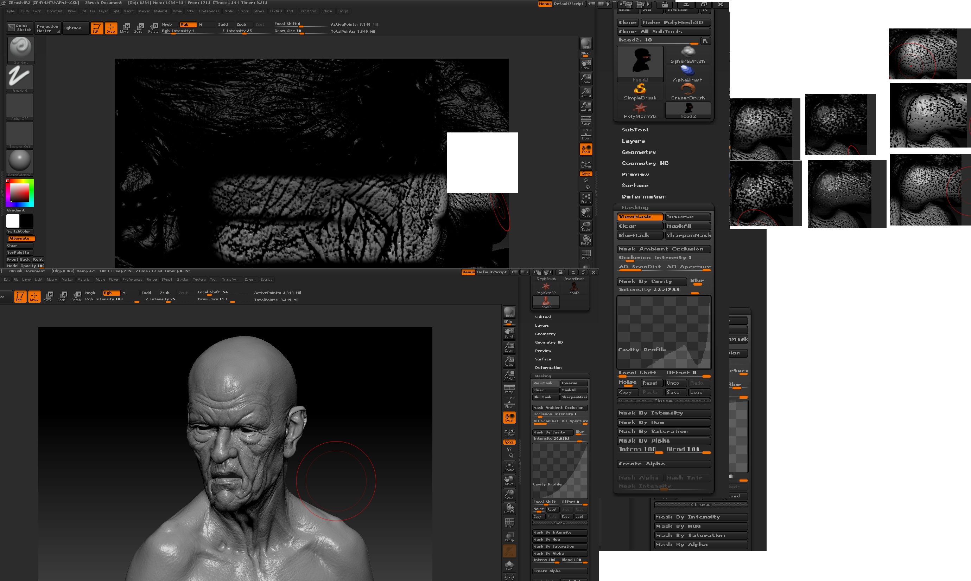This screenshot has width=971, height=581.
Task: Open the Zplugin menu
Action: [x=326, y=11]
